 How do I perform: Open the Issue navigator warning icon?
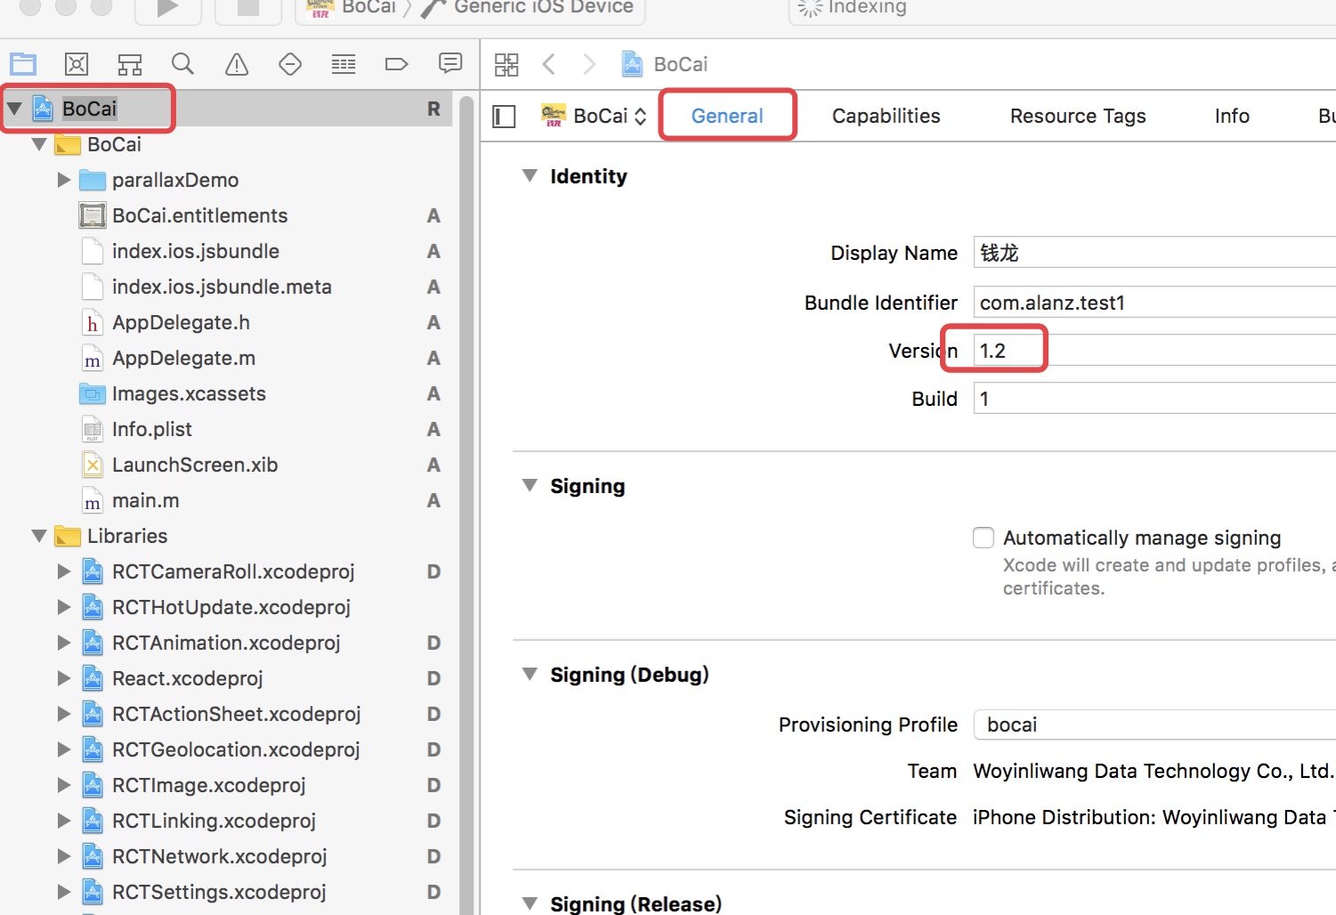click(x=237, y=64)
